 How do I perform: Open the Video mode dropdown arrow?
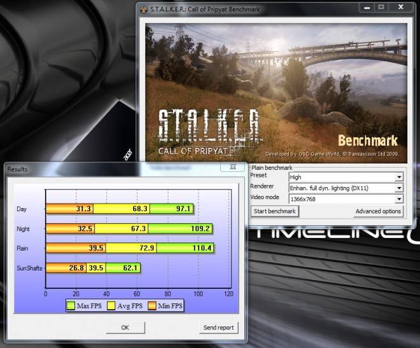399,199
